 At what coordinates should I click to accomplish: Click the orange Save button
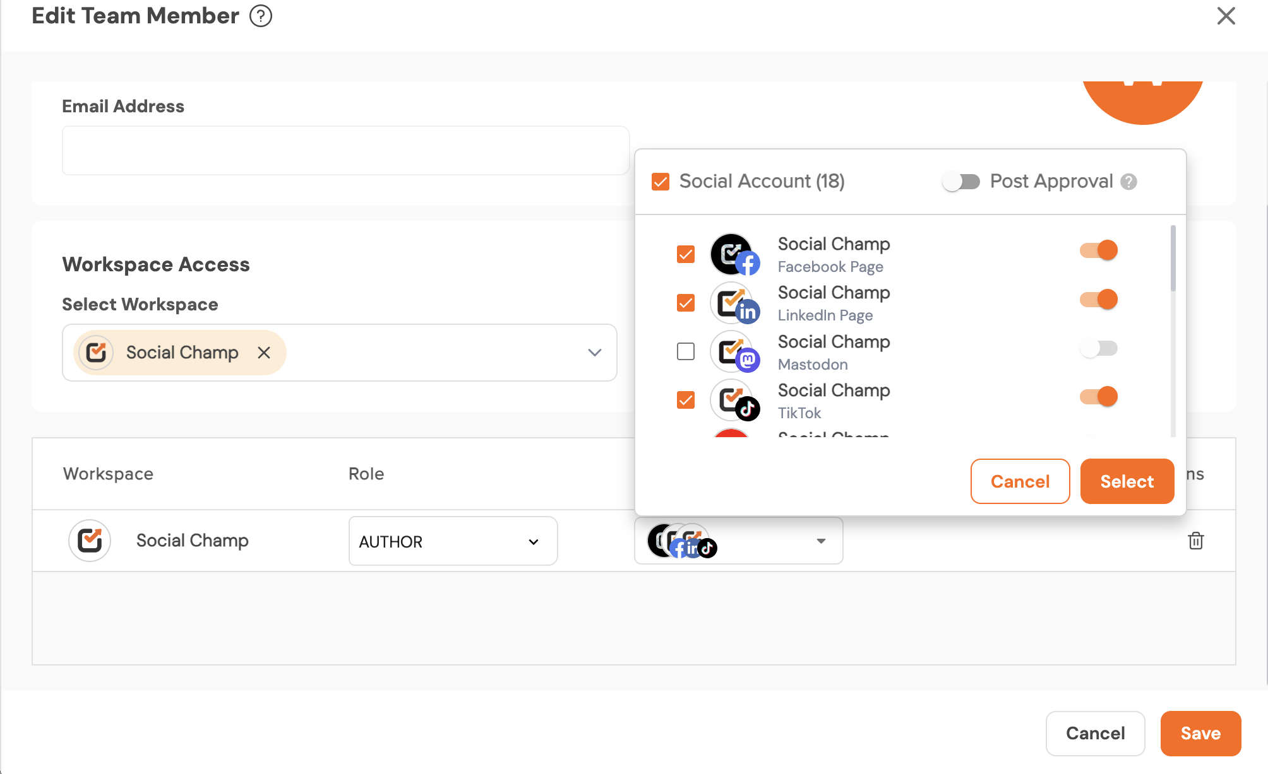[x=1200, y=733]
